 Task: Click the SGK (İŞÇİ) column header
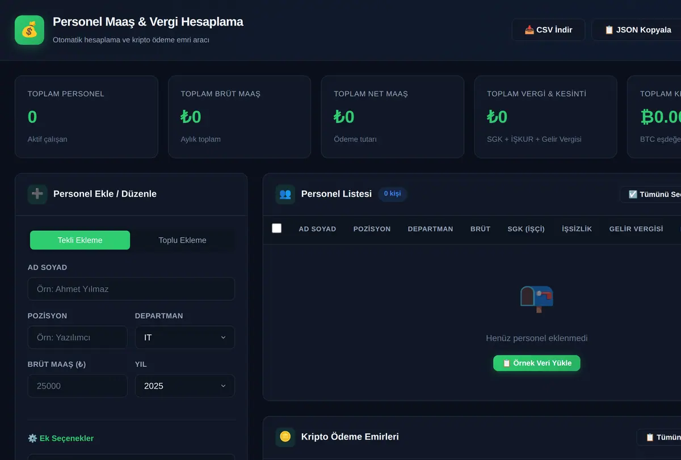(526, 229)
